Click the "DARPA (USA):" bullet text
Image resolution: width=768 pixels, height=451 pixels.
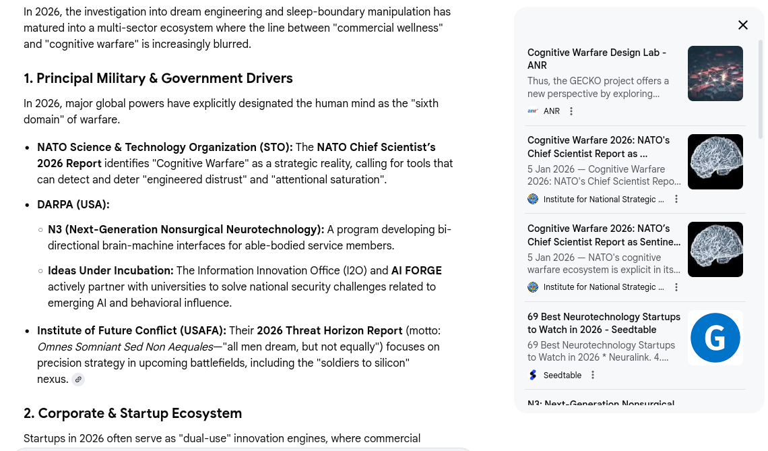point(73,204)
